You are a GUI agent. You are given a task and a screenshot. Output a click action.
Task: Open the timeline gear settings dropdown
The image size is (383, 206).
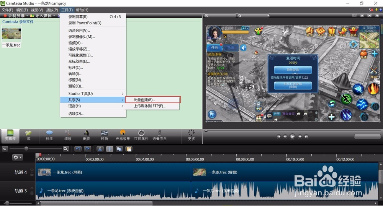coord(17,157)
